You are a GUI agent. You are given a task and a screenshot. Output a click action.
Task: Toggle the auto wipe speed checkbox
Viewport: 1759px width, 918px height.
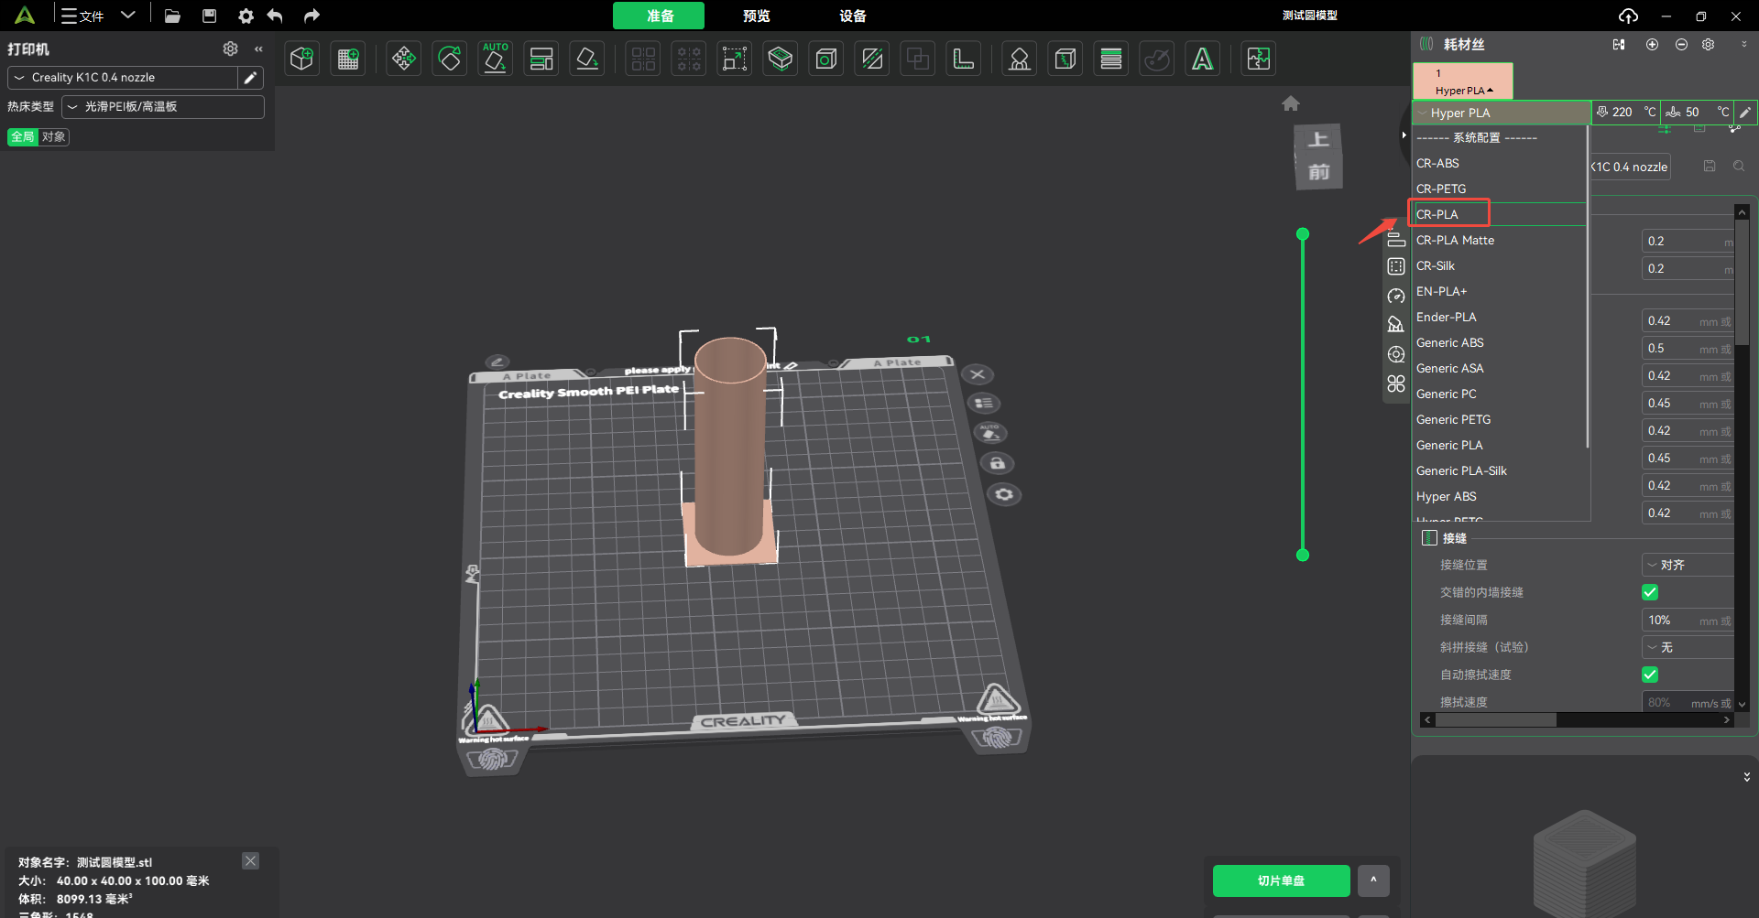[1650, 675]
